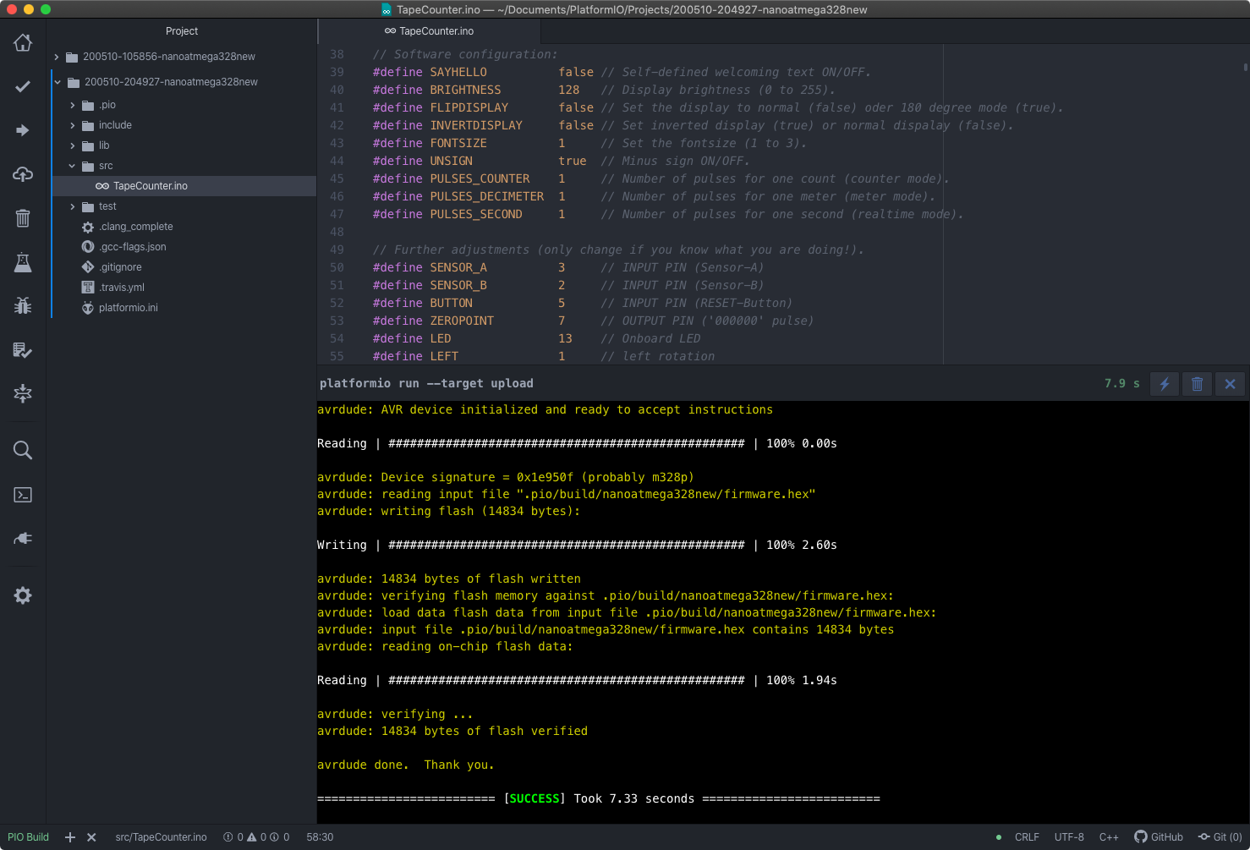Click the Debug bug icon
Viewport: 1250px width, 850px height.
click(x=23, y=306)
